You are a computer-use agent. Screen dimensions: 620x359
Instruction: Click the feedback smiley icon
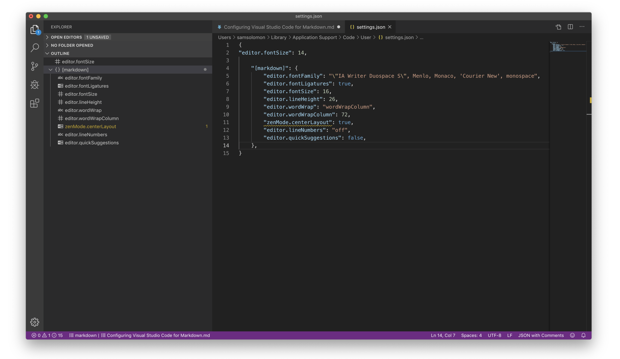click(x=572, y=335)
